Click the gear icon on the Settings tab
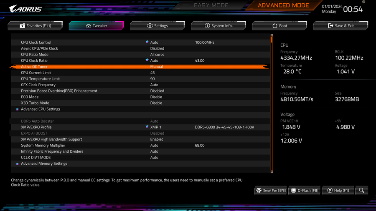 (x=150, y=25)
